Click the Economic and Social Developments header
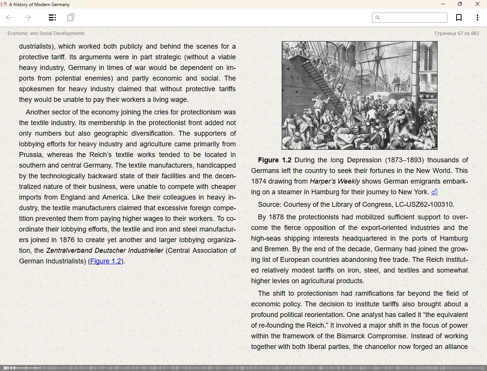This screenshot has height=371, width=487. click(46, 33)
